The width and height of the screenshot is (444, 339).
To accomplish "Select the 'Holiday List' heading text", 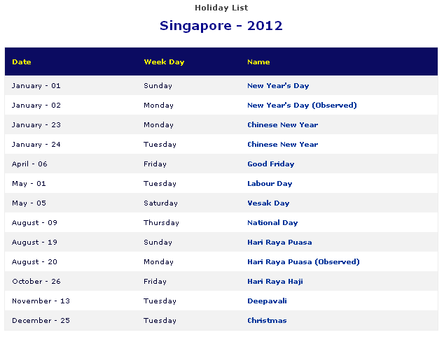I will coord(221,8).
